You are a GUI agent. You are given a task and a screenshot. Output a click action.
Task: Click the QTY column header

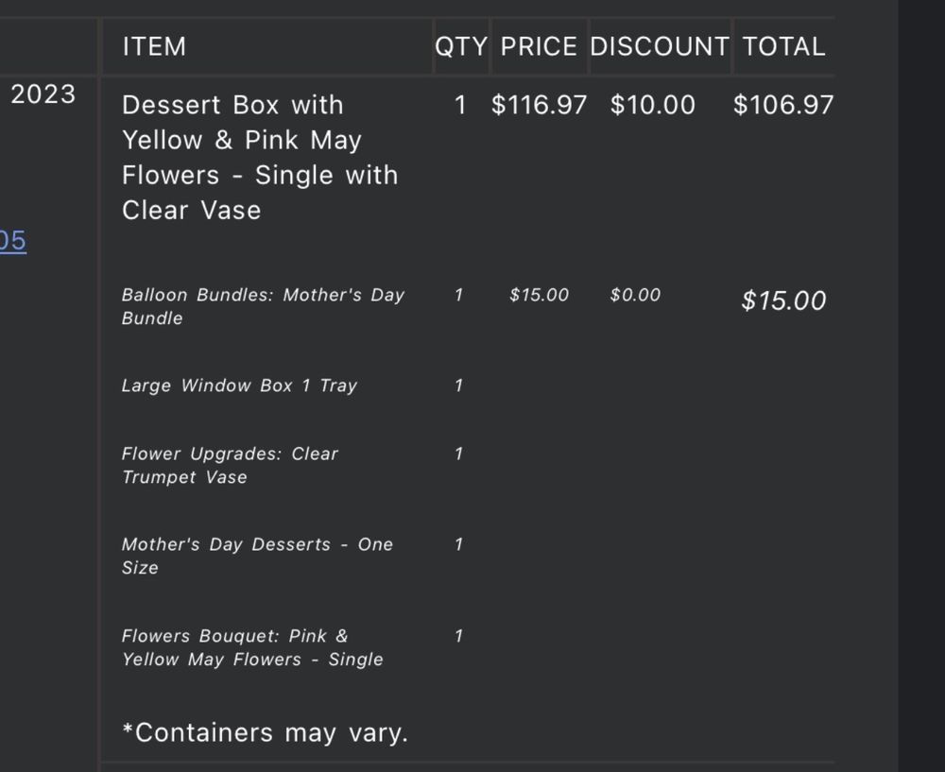pos(461,46)
